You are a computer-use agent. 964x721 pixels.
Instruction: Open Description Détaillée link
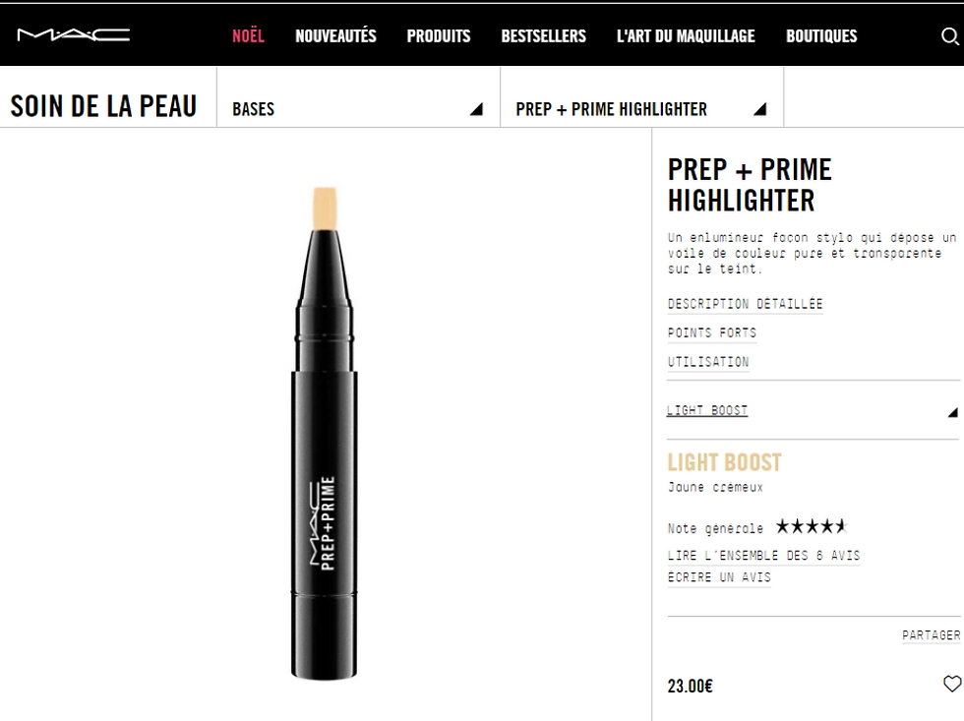click(x=745, y=304)
